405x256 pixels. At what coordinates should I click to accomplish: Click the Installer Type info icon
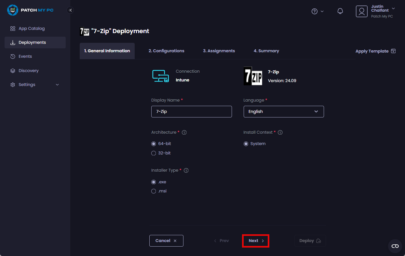186,170
